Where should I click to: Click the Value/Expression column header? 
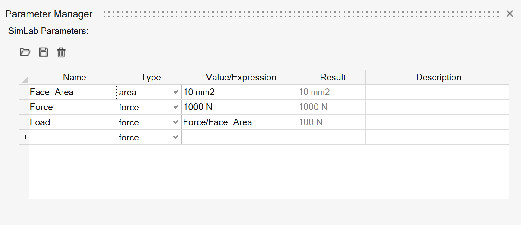241,77
